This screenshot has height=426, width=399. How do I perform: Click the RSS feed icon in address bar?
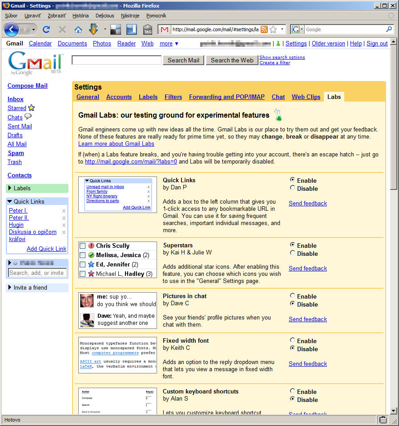click(264, 29)
